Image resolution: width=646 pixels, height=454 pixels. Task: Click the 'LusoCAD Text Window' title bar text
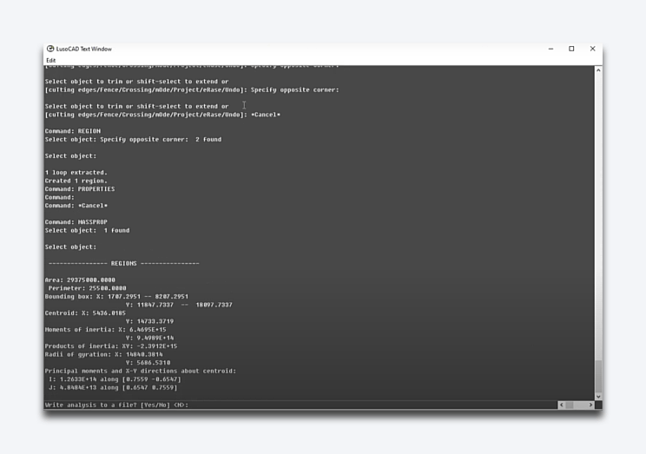(x=84, y=49)
